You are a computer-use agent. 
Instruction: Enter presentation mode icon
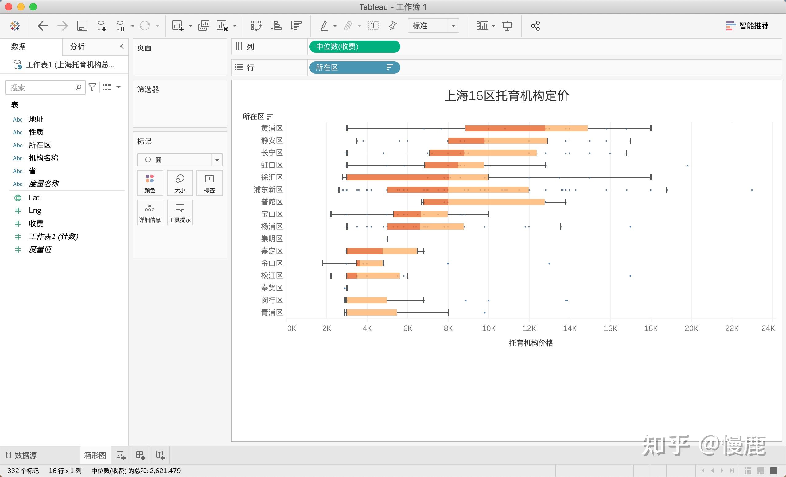pos(507,25)
